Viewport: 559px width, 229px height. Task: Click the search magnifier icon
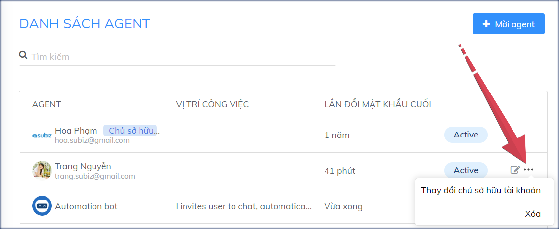pos(23,55)
